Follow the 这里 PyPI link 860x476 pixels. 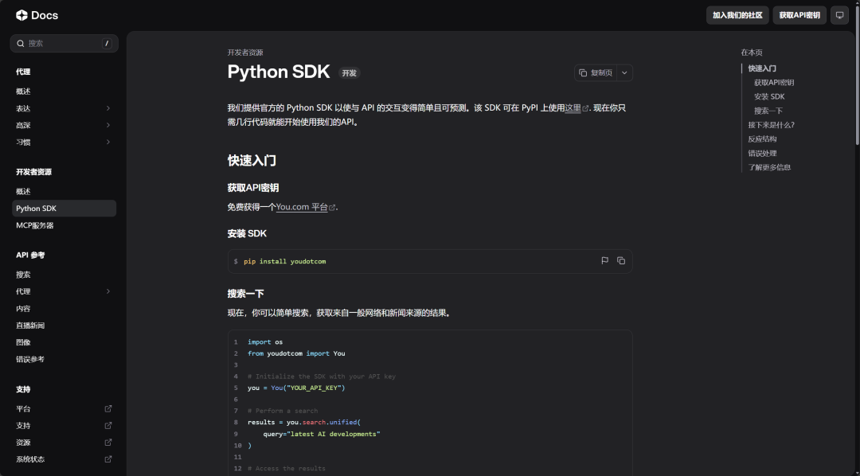pos(573,108)
